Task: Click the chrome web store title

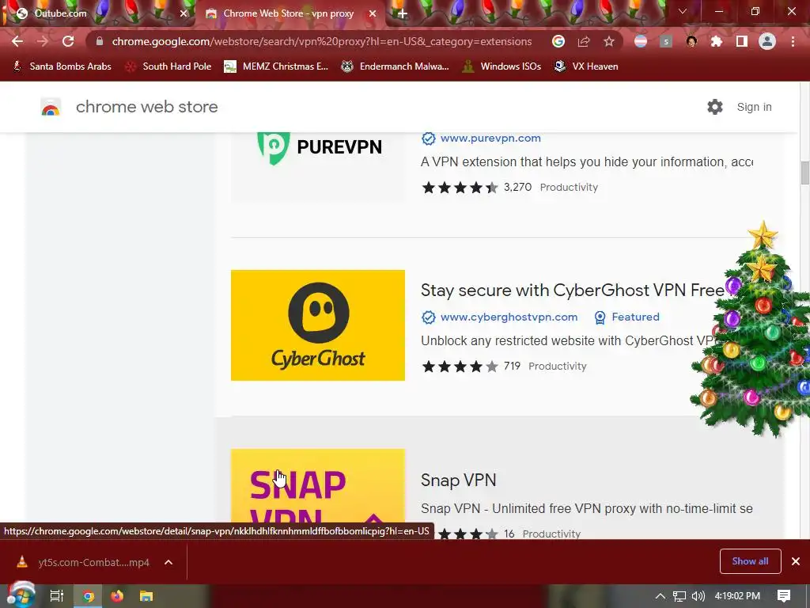Action: [x=146, y=107]
